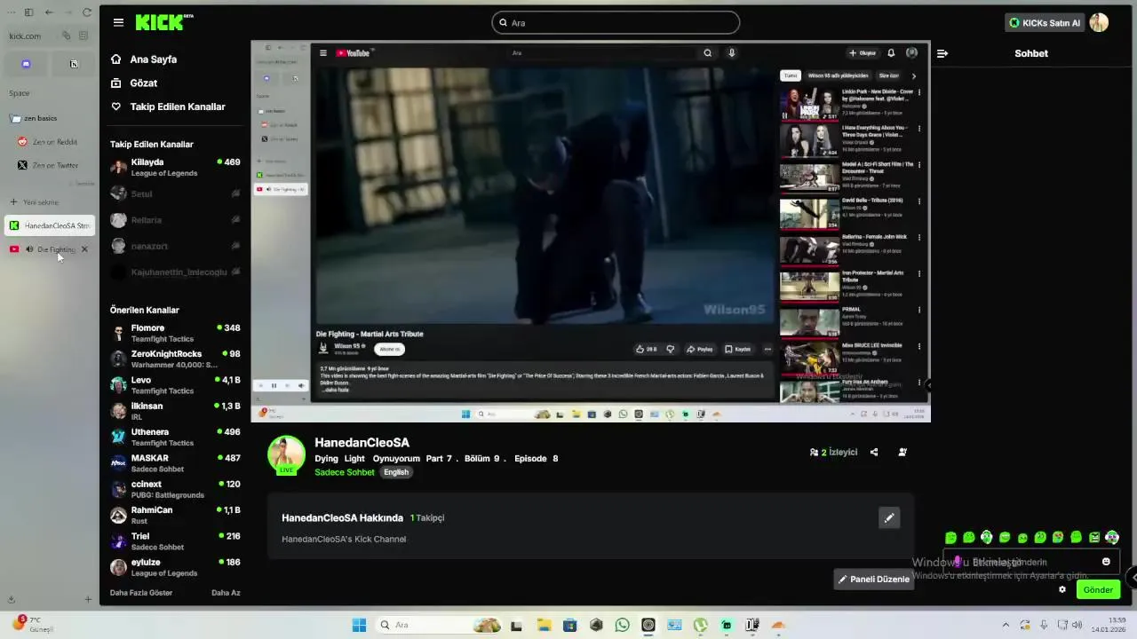This screenshot has height=639, width=1137.
Task: Click the 2 İzleyici viewer count
Action: 833,452
